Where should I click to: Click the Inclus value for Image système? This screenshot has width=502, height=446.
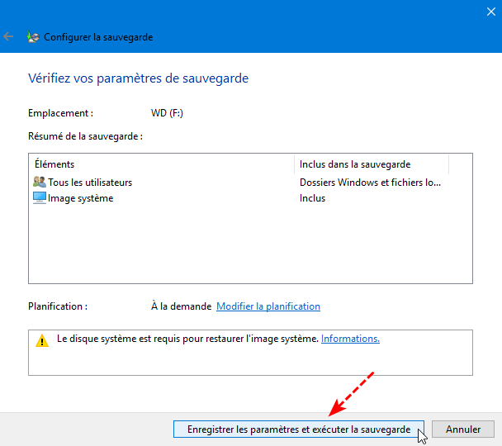pos(312,198)
